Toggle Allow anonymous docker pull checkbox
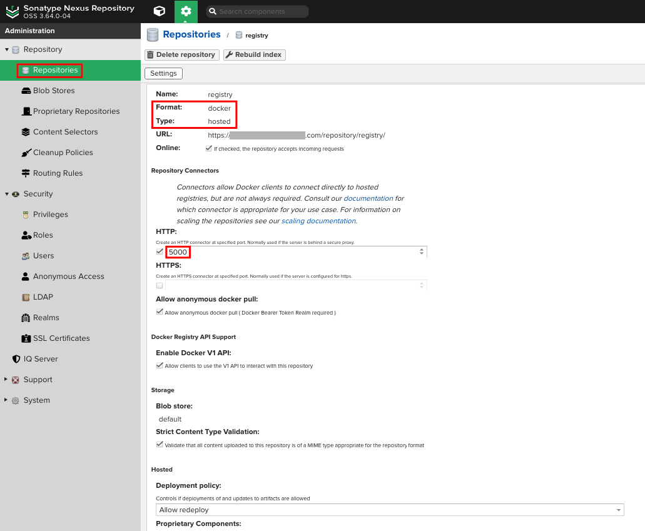645x531 pixels. 160,312
